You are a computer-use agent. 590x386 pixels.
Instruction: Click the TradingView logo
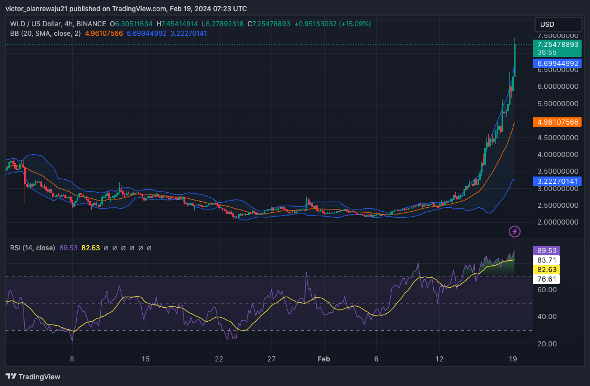click(x=33, y=377)
